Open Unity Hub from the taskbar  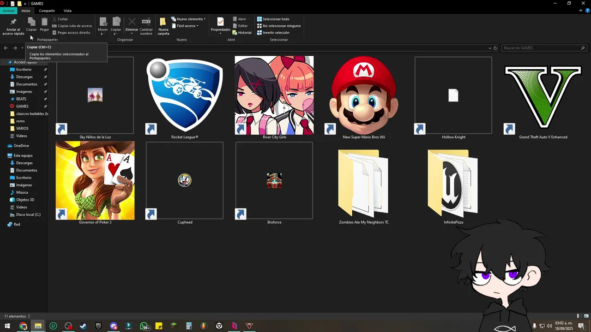click(219, 326)
